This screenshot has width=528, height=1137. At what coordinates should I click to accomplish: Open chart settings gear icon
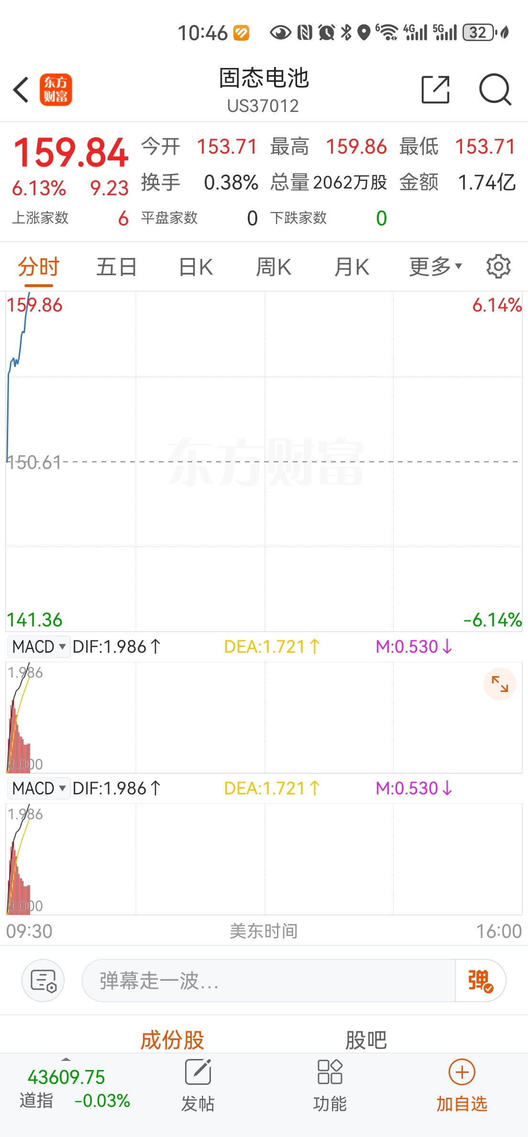point(498,267)
